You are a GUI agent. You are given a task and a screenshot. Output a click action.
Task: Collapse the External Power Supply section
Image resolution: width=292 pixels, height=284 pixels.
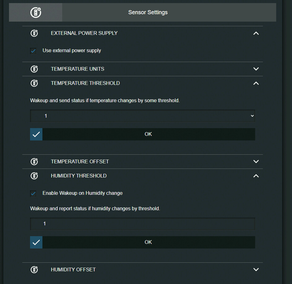(256, 33)
